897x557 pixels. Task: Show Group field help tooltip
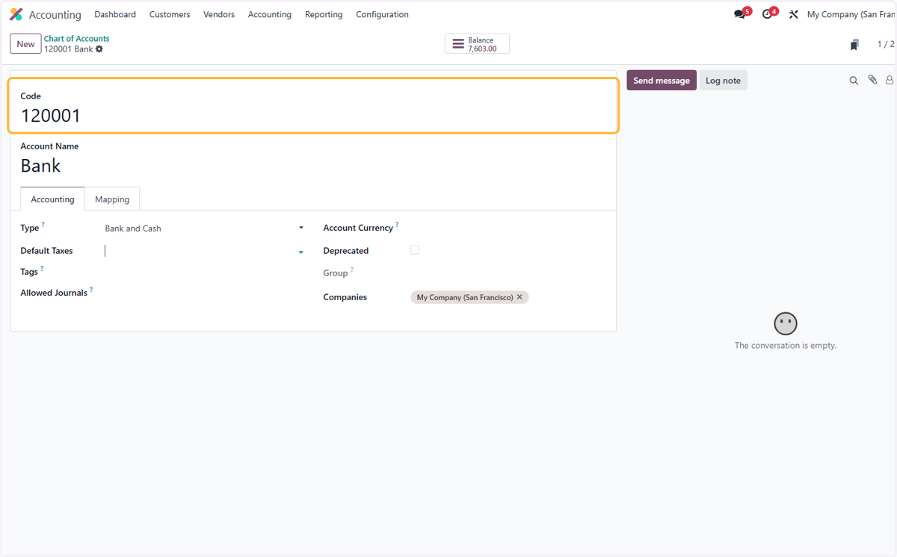(352, 270)
